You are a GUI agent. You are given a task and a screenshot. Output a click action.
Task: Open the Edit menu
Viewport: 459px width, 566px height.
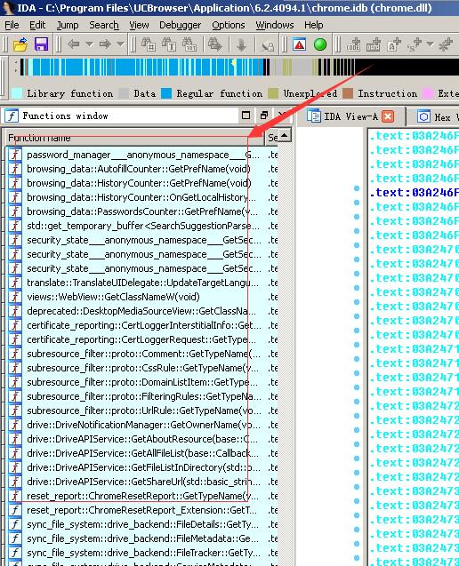click(37, 25)
